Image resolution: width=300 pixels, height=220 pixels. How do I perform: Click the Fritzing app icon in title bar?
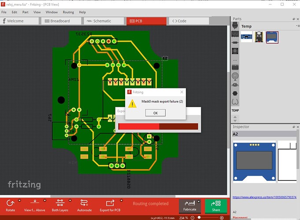[3, 4]
